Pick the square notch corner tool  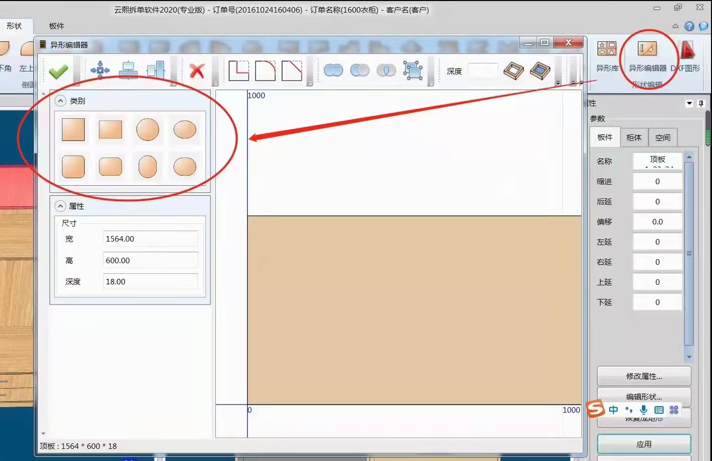(x=239, y=71)
